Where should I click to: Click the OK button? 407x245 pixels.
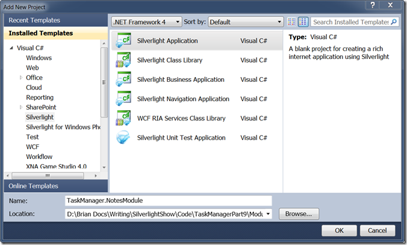tap(339, 231)
